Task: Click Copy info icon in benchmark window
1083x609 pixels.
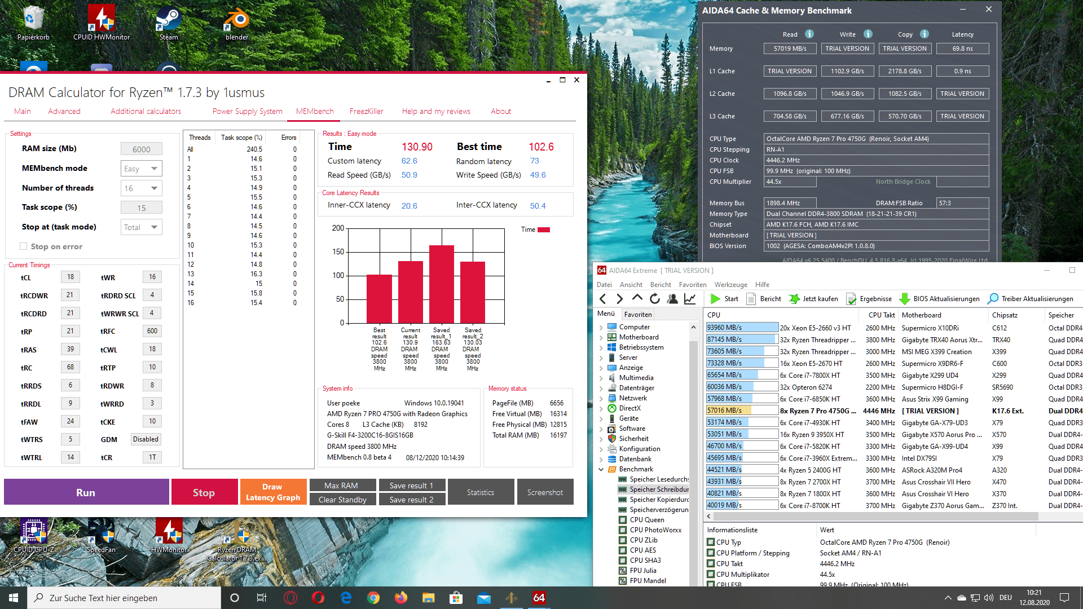Action: click(x=924, y=34)
